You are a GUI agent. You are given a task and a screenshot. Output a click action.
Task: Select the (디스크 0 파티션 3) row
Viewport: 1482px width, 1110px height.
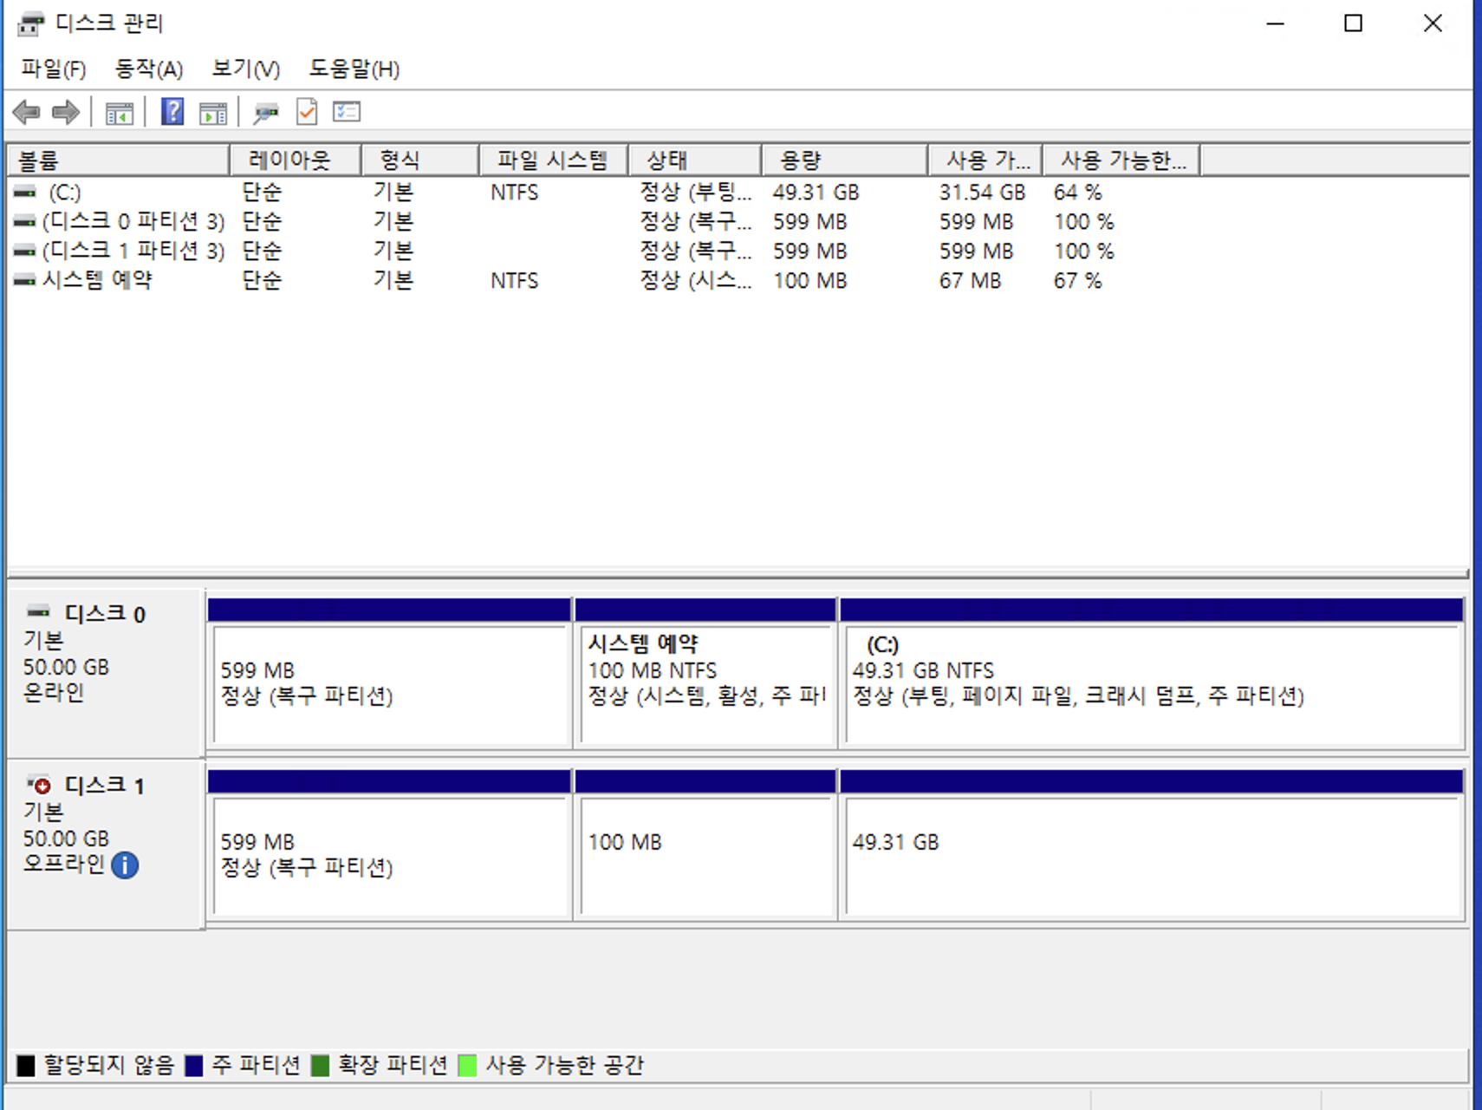738,221
